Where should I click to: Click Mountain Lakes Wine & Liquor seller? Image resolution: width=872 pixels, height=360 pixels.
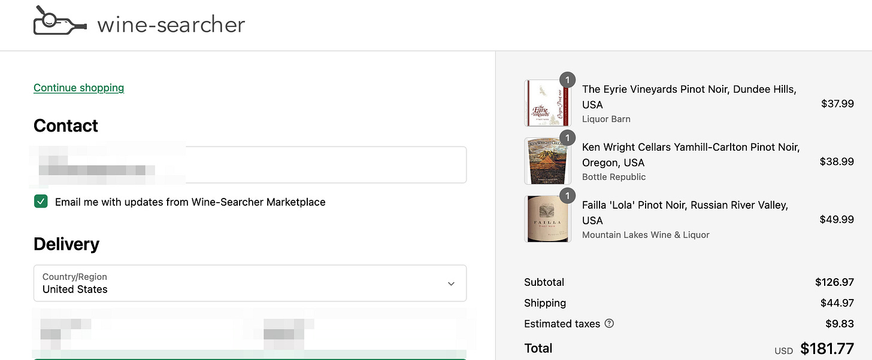coord(646,235)
